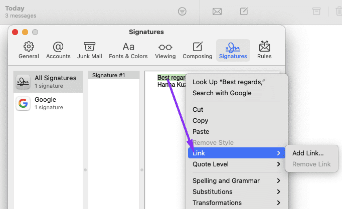The width and height of the screenshot is (342, 209).
Task: Open the Rules preferences pane
Action: coord(264,50)
